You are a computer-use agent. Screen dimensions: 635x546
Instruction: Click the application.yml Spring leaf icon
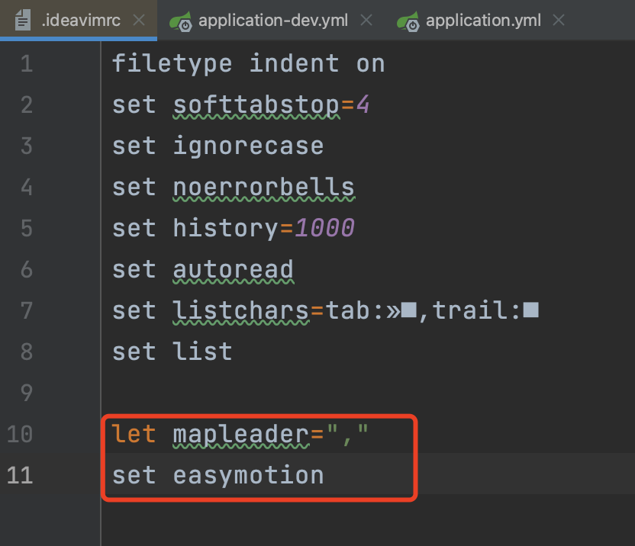pyautogui.click(x=408, y=21)
